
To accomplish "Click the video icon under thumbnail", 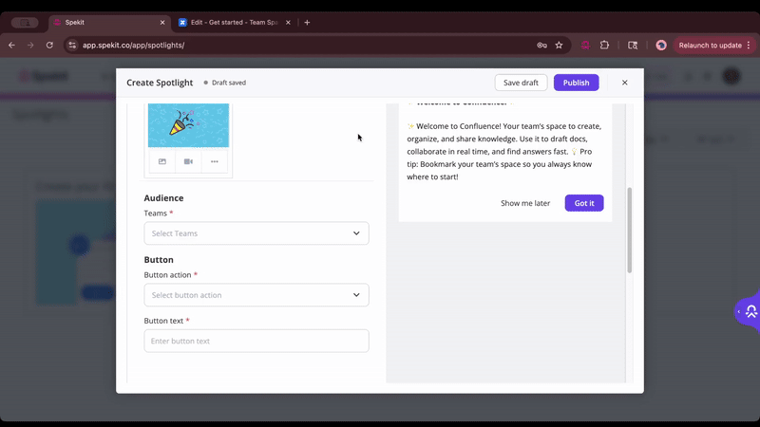I will (x=188, y=161).
